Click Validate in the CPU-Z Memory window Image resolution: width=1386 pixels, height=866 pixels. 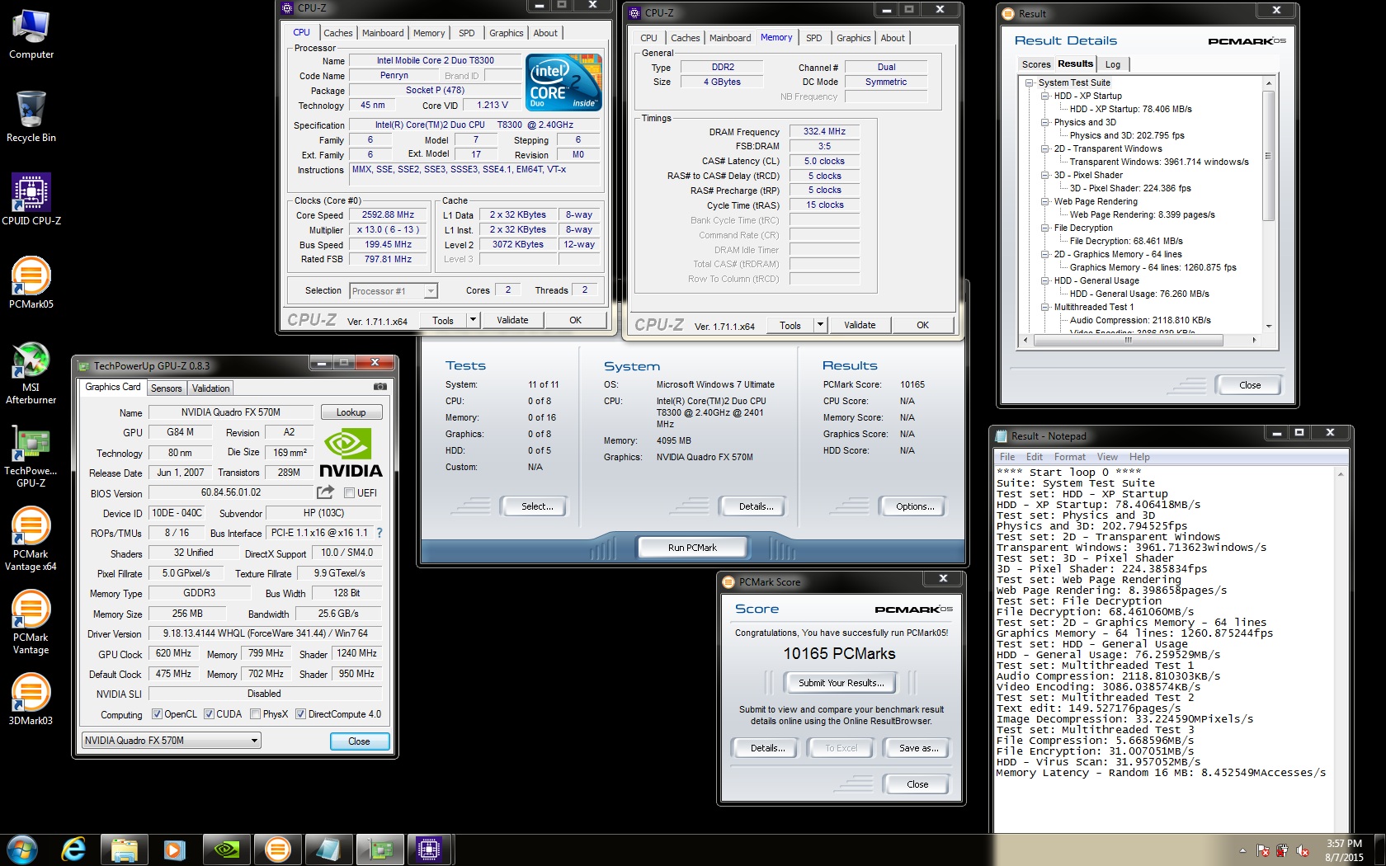click(860, 325)
